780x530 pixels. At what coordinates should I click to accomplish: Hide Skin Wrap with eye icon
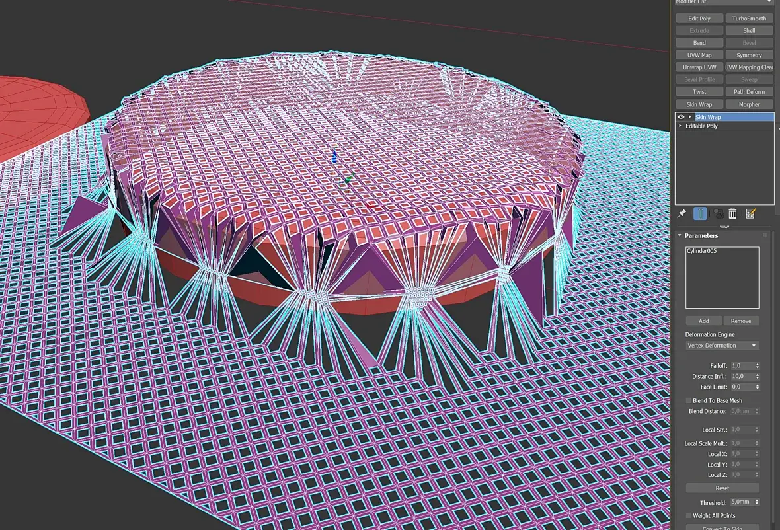(x=680, y=117)
